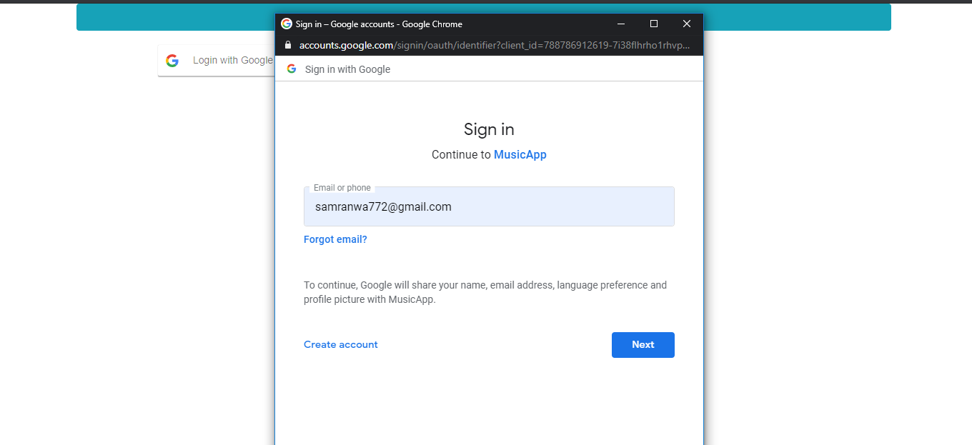Screen dimensions: 972x445
Task: Click the Sign in heading
Action: coord(489,129)
